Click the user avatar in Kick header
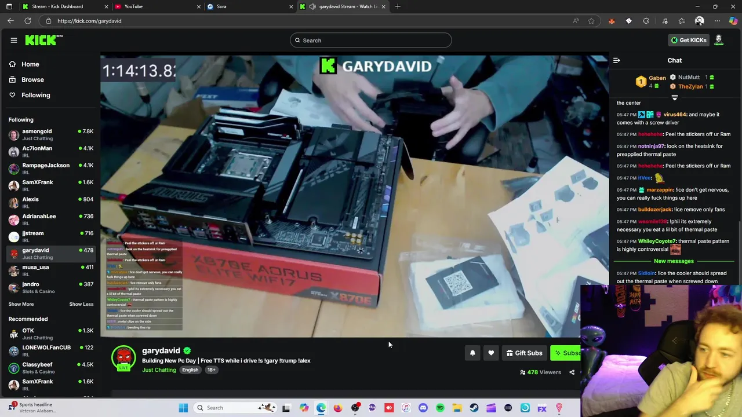Viewport: 742px width, 417px height. pos(719,40)
